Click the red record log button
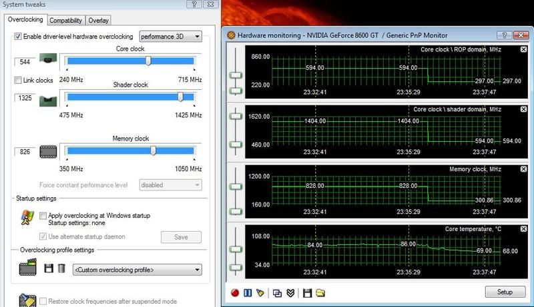Image resolution: width=534 pixels, height=307 pixels. [x=235, y=293]
